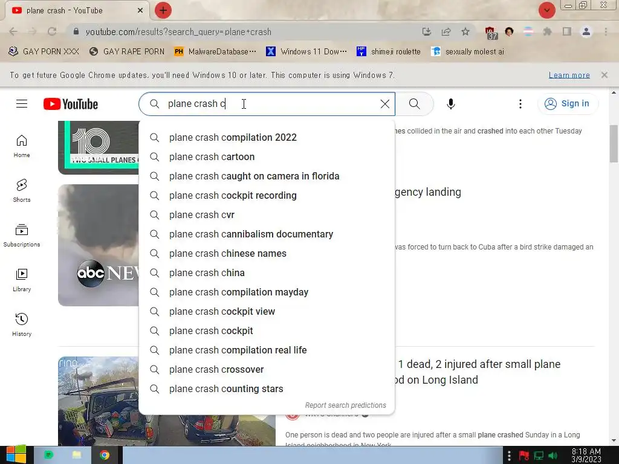The width and height of the screenshot is (619, 464).
Task: Click Report search predictions
Action: coord(345,405)
